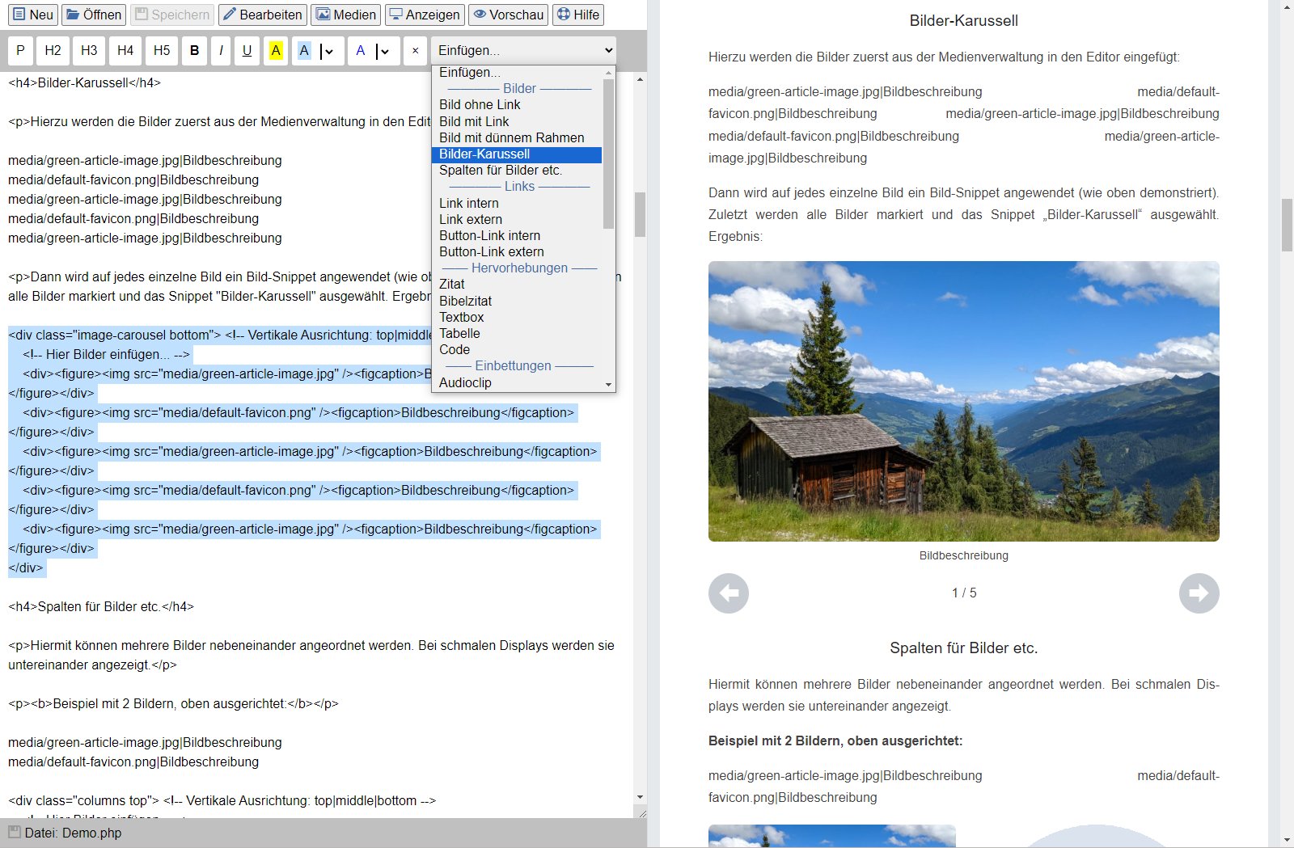Screen dimensions: 1294x848
Task: Click the Bildbeschreibung caption under image
Action: [x=964, y=555]
